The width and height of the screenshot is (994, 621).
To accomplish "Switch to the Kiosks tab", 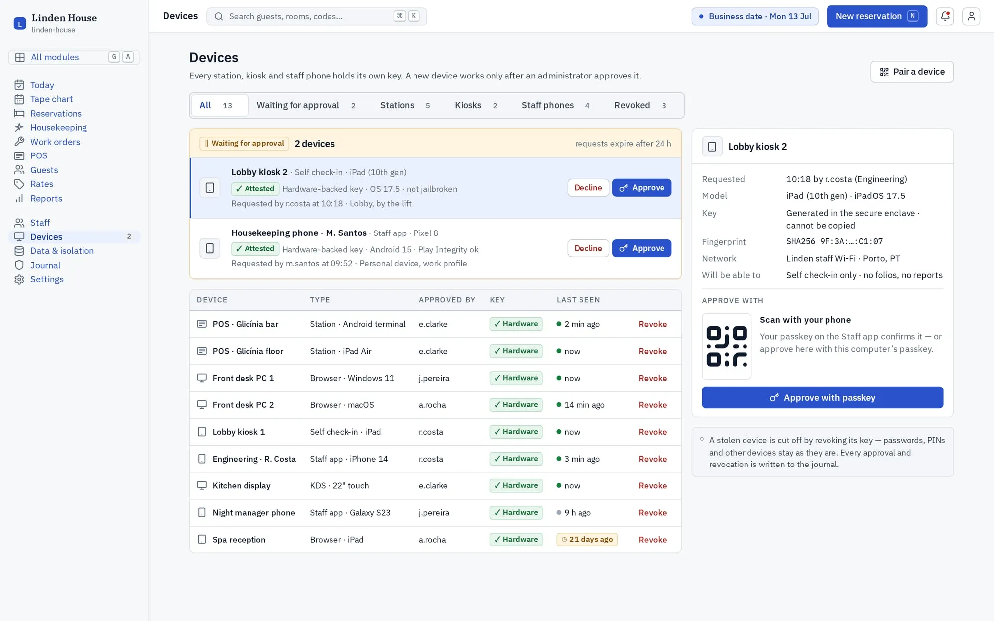I will coord(476,105).
